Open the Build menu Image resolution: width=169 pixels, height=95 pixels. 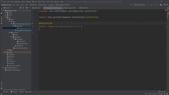tap(40, 2)
